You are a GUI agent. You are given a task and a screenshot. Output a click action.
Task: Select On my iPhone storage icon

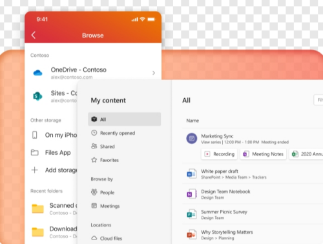pos(35,135)
